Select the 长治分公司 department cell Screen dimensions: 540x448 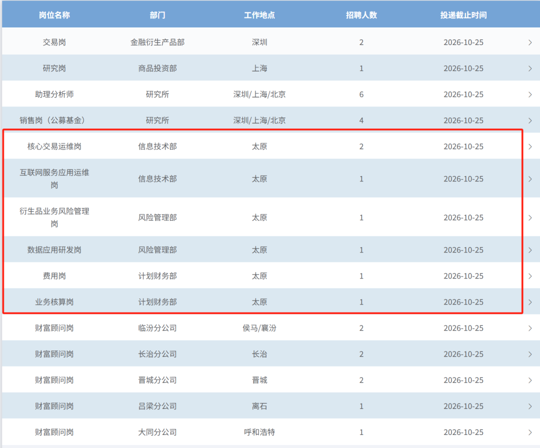coord(157,354)
